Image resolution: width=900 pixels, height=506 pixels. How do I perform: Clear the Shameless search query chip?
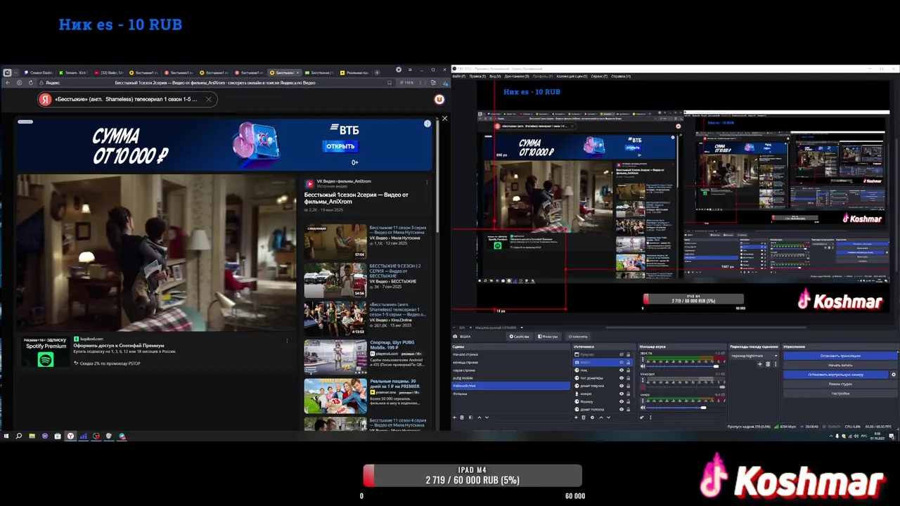point(208,99)
